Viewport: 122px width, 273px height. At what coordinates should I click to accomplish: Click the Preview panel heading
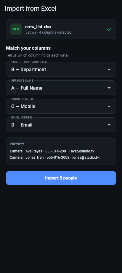pyautogui.click(x=17, y=144)
